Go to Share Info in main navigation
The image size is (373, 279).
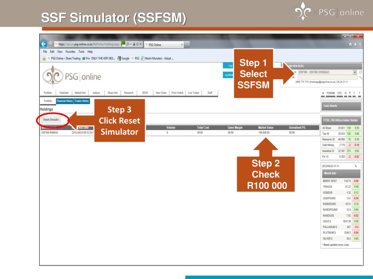(x=113, y=93)
